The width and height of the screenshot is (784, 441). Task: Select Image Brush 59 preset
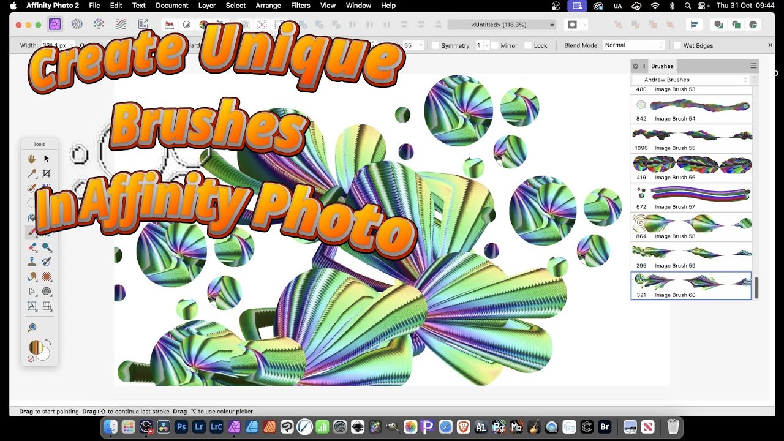[x=691, y=257]
